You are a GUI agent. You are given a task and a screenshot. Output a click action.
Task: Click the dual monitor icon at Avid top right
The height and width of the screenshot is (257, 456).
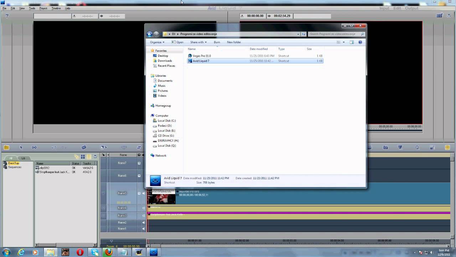[439, 16]
